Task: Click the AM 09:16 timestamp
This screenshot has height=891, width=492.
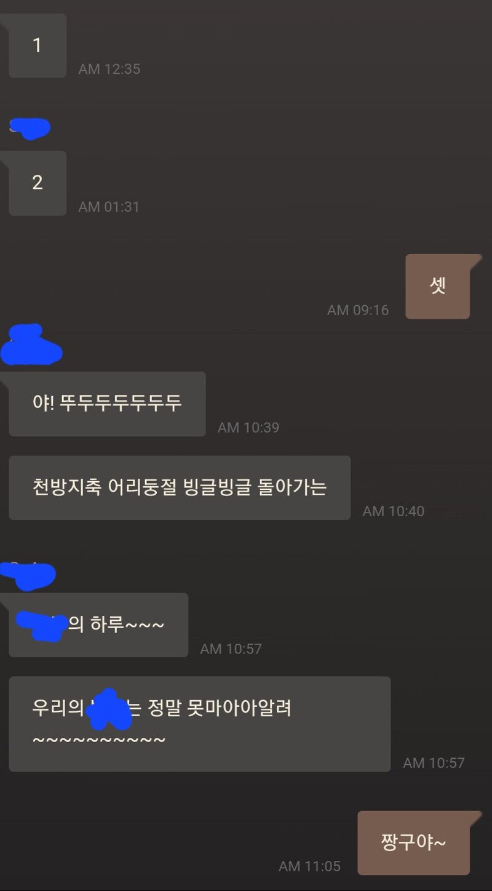Action: (358, 310)
